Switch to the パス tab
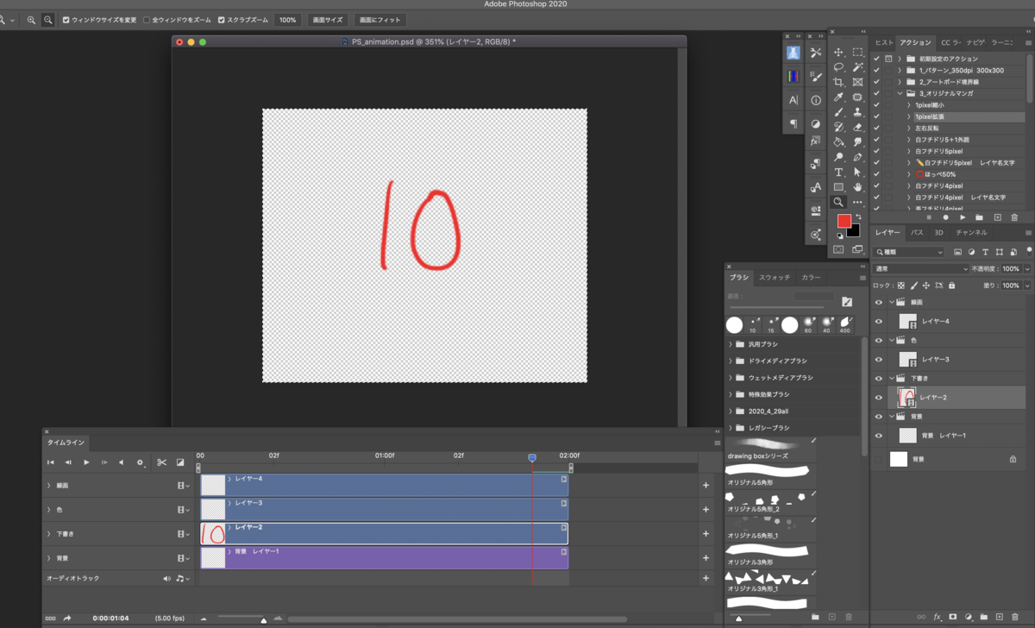 [x=918, y=233]
